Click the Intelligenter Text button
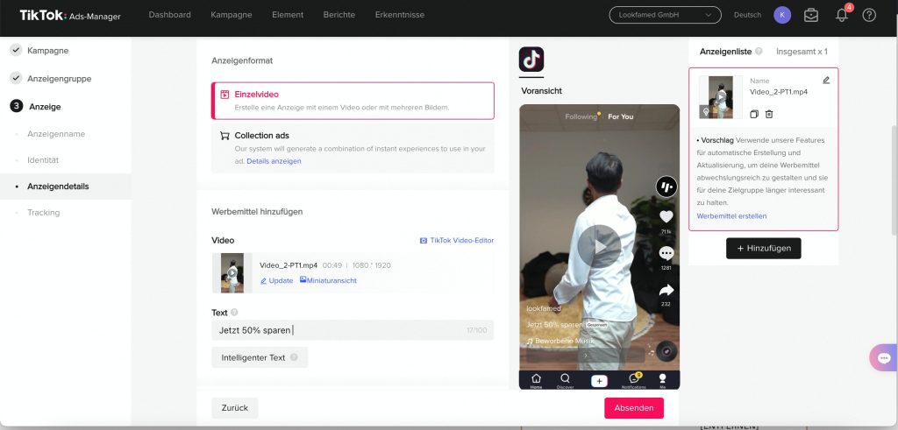 coord(260,357)
